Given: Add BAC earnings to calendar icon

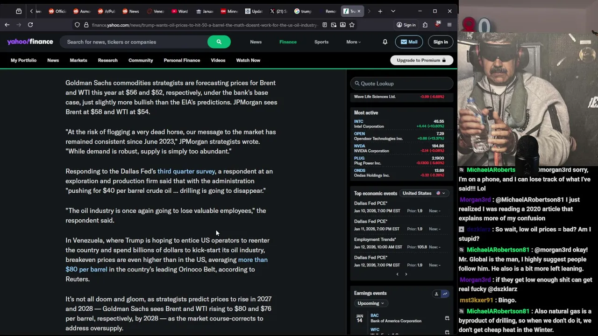Looking at the screenshot, I should click(447, 318).
